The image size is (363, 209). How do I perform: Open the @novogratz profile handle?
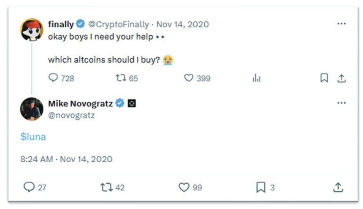[71, 115]
